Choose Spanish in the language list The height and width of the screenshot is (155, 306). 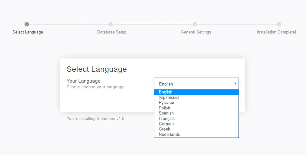166,113
